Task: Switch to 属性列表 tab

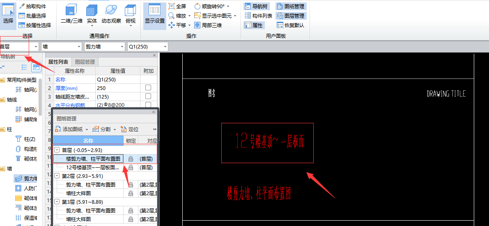Action: [x=58, y=62]
